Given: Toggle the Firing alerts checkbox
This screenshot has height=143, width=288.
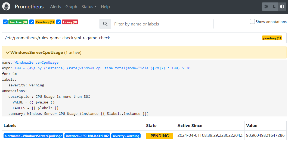Looking at the screenshot, I should (58, 22).
